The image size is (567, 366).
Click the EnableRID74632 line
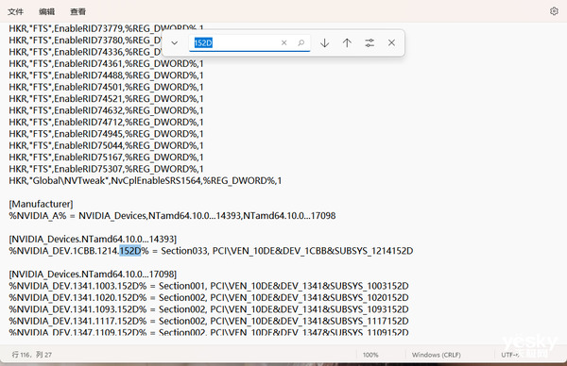(x=106, y=110)
